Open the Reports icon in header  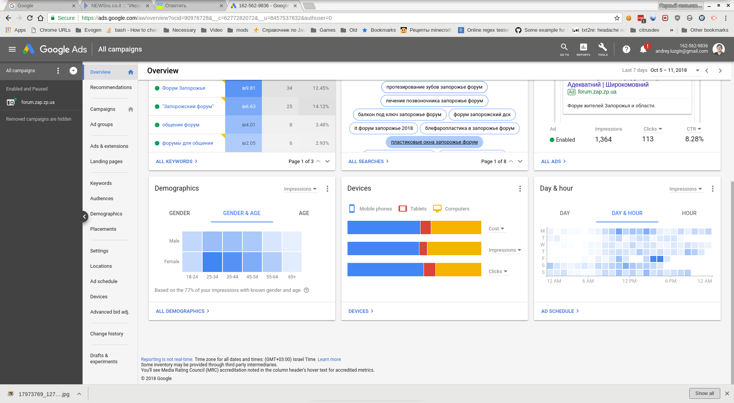coord(583,49)
